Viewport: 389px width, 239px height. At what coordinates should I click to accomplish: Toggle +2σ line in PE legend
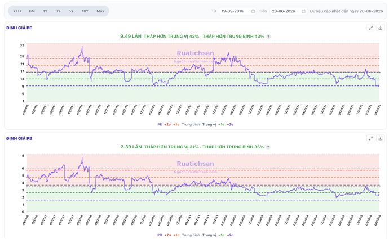pos(167,124)
